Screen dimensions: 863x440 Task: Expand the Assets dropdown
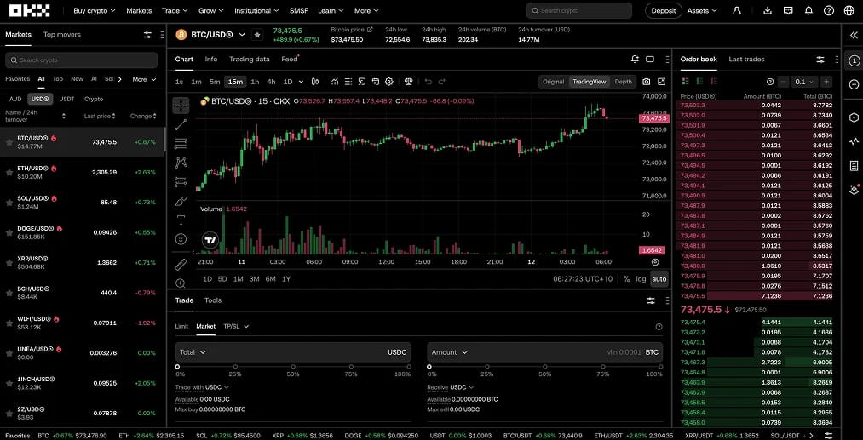[702, 10]
